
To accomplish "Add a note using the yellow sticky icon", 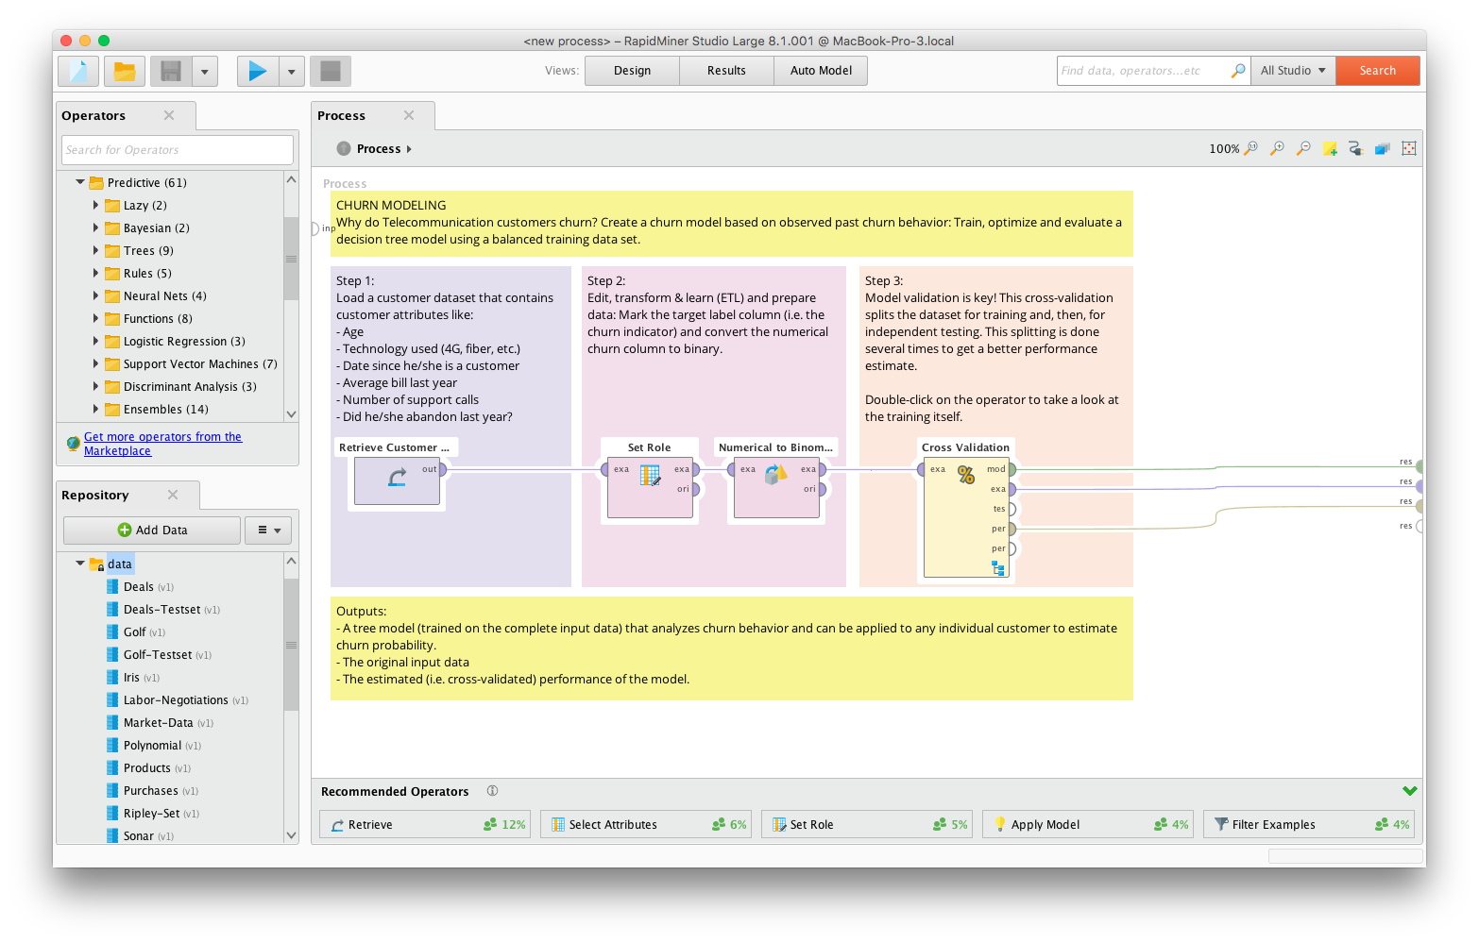I will [1330, 149].
